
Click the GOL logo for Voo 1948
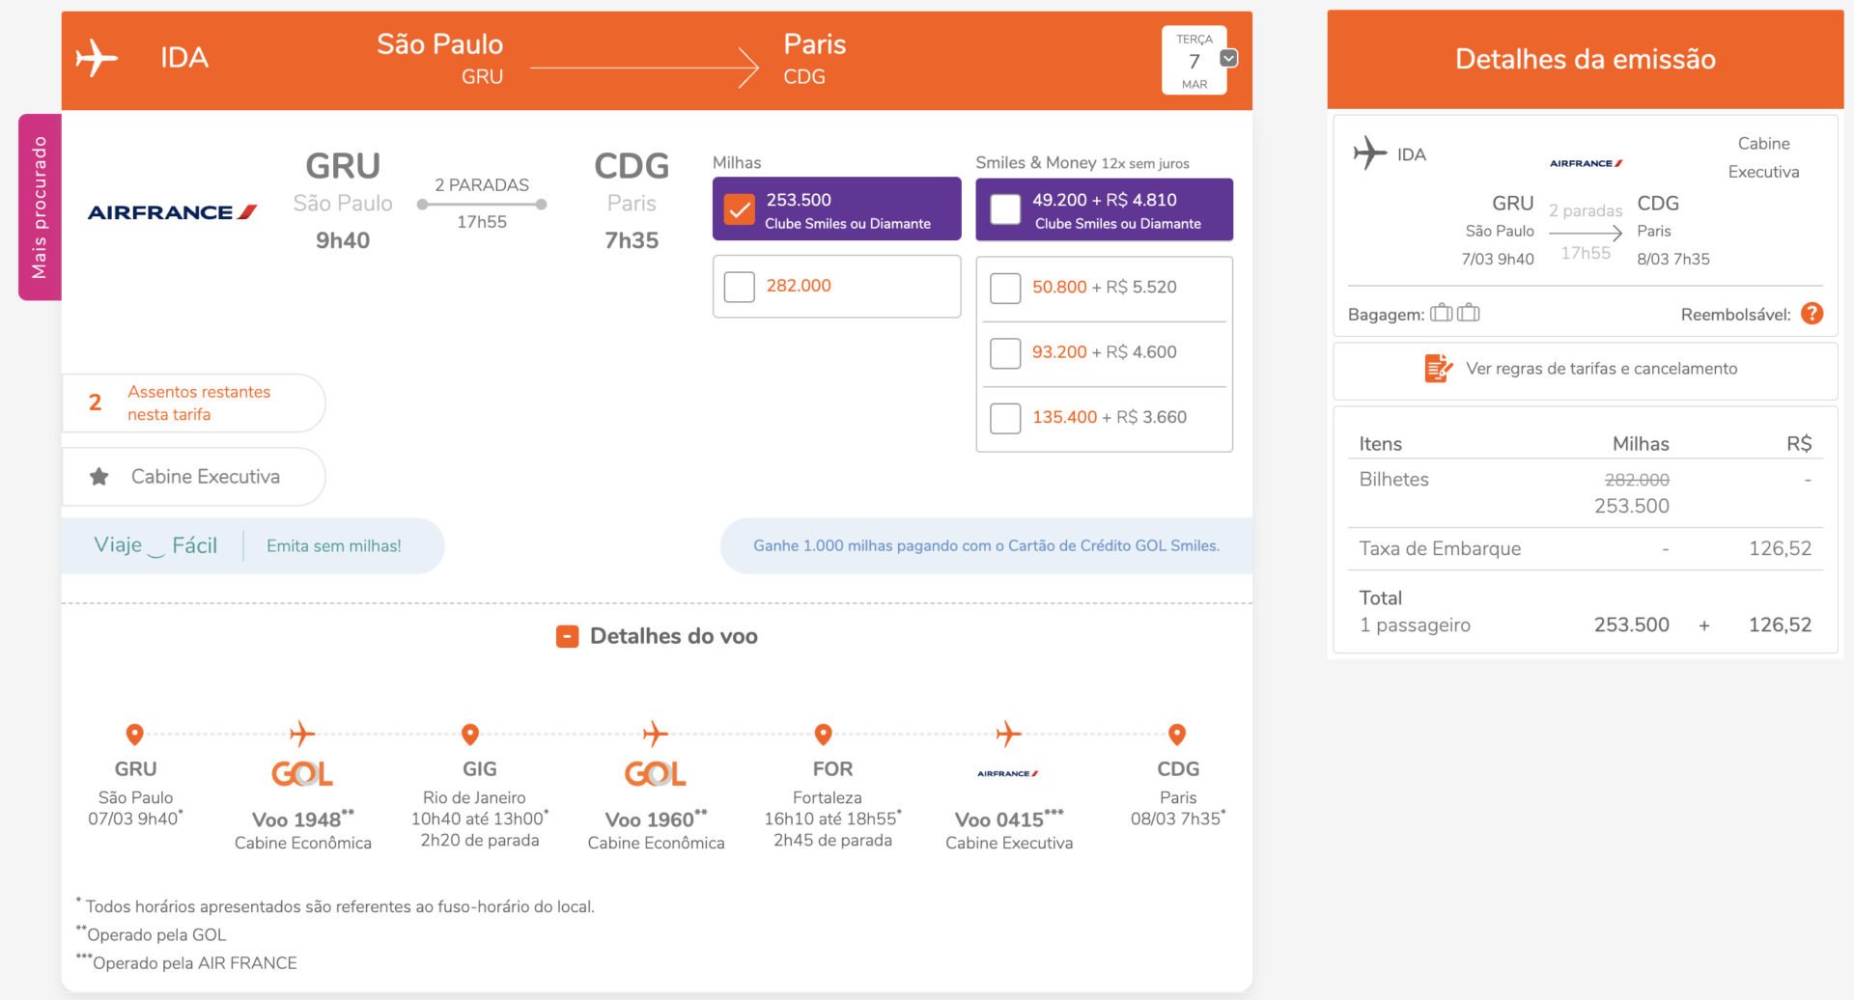tap(302, 773)
